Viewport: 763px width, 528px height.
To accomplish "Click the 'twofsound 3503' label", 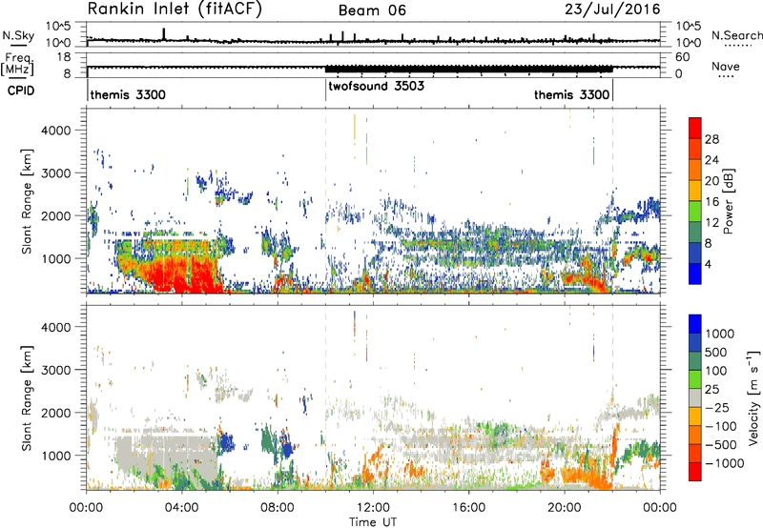I will pos(376,86).
